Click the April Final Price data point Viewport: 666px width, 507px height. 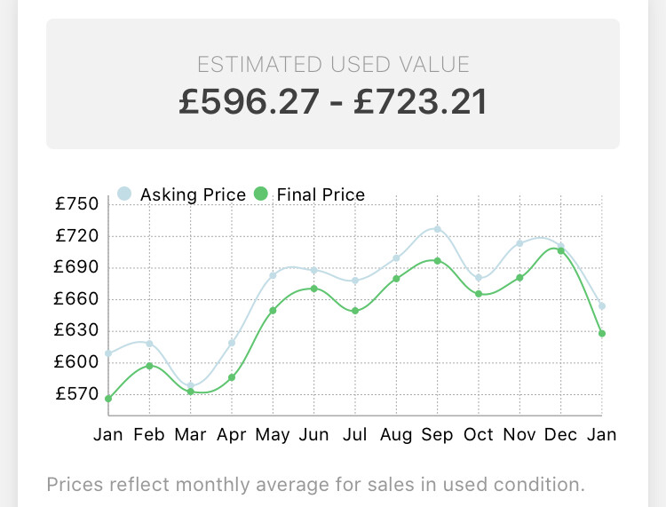232,377
